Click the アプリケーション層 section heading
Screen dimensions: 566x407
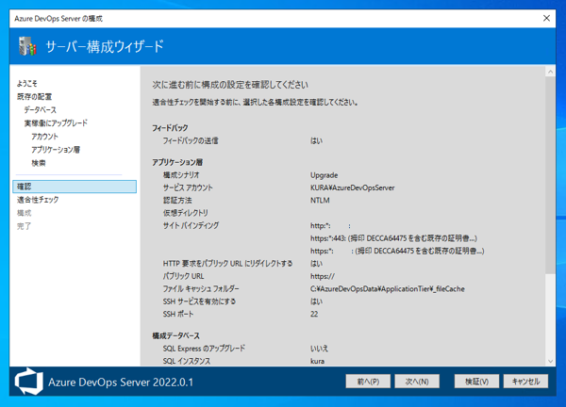point(177,162)
